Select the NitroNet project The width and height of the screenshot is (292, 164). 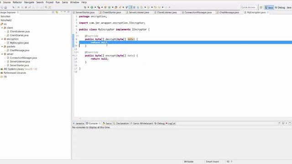pyautogui.click(x=5, y=16)
